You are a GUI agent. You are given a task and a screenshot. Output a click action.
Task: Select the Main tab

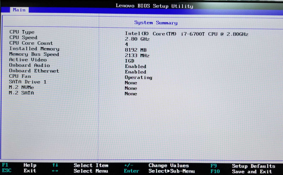pos(19,10)
